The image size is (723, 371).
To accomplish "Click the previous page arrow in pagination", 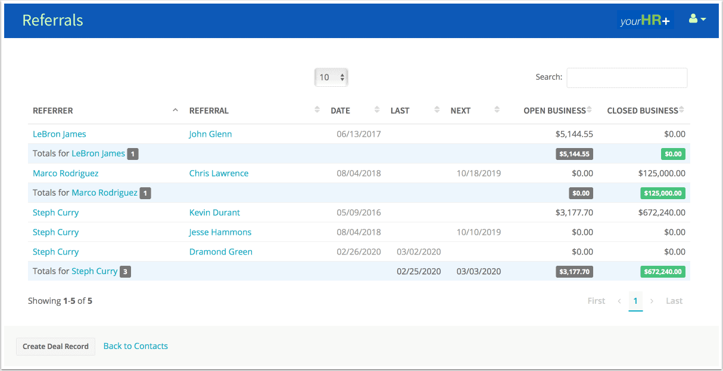I will (x=619, y=301).
